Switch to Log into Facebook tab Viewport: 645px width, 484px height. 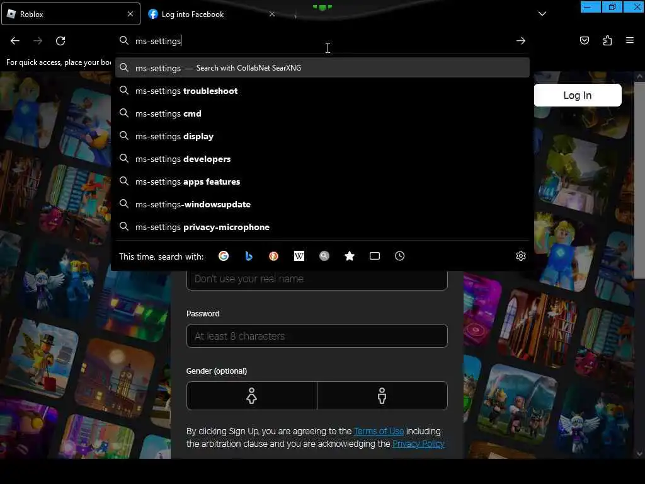(x=212, y=14)
